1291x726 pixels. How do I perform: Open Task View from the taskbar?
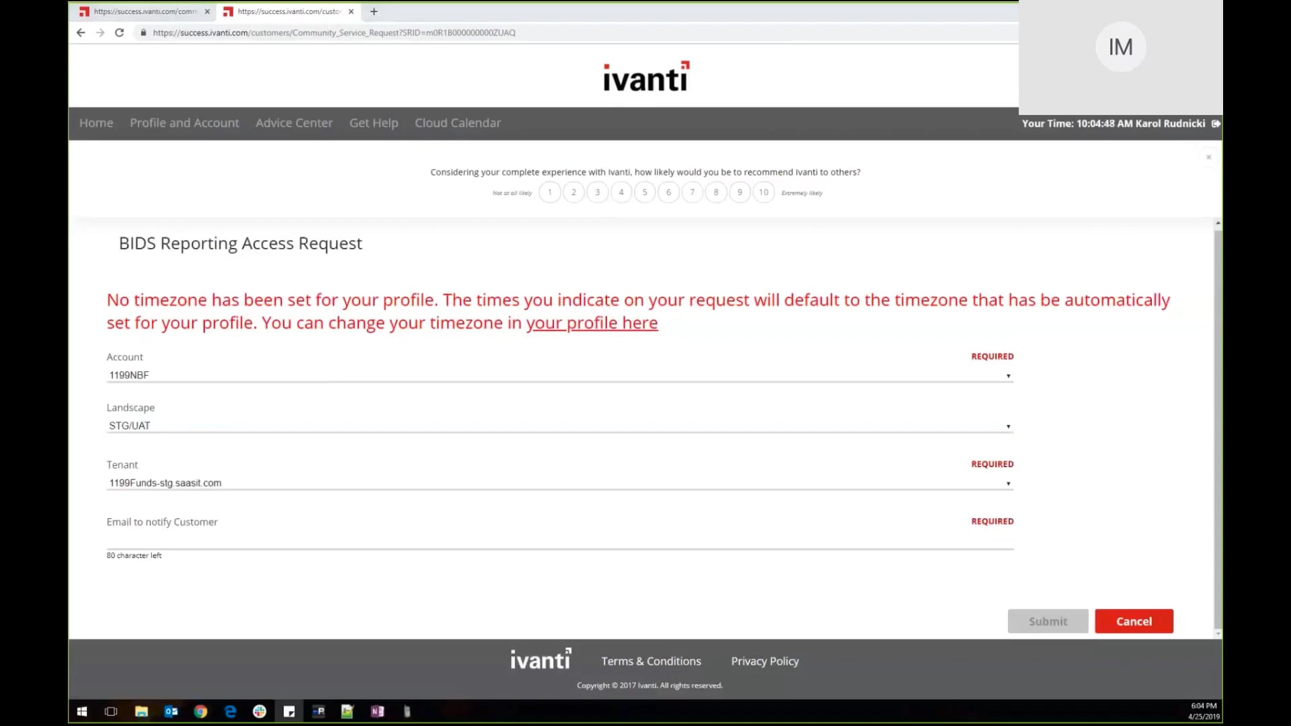coord(111,711)
